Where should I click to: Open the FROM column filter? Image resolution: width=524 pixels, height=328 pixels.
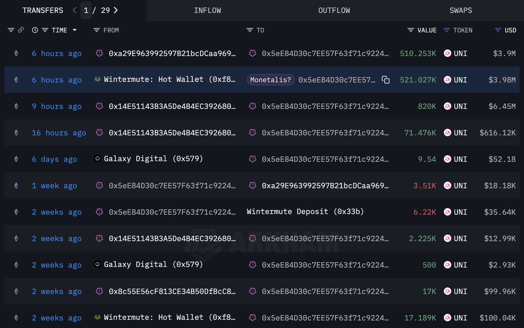pos(97,30)
